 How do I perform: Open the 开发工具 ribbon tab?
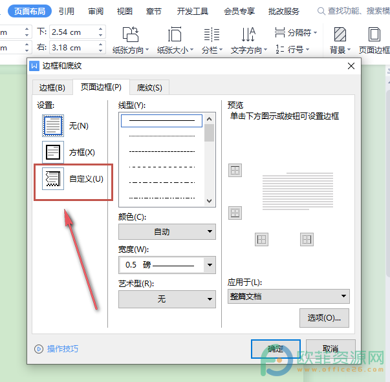click(x=193, y=11)
